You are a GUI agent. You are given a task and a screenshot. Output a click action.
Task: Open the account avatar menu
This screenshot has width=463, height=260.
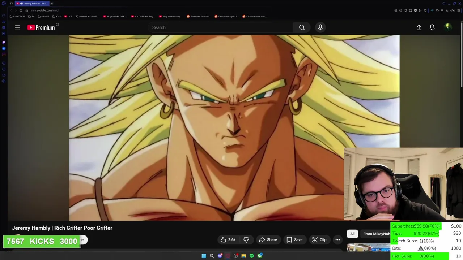448,27
